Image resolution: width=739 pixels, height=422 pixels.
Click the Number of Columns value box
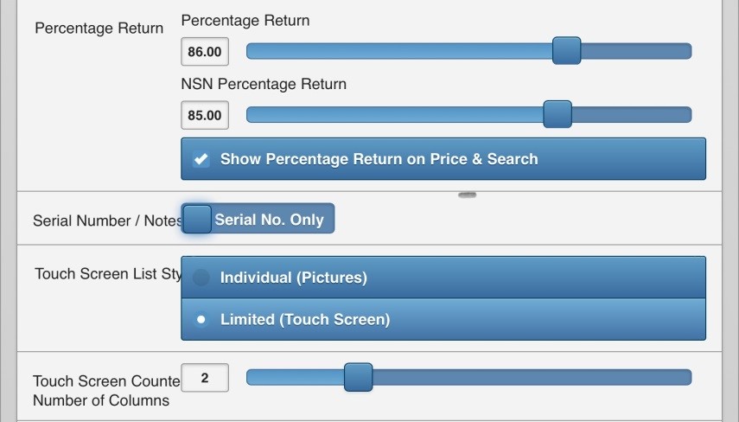(205, 378)
